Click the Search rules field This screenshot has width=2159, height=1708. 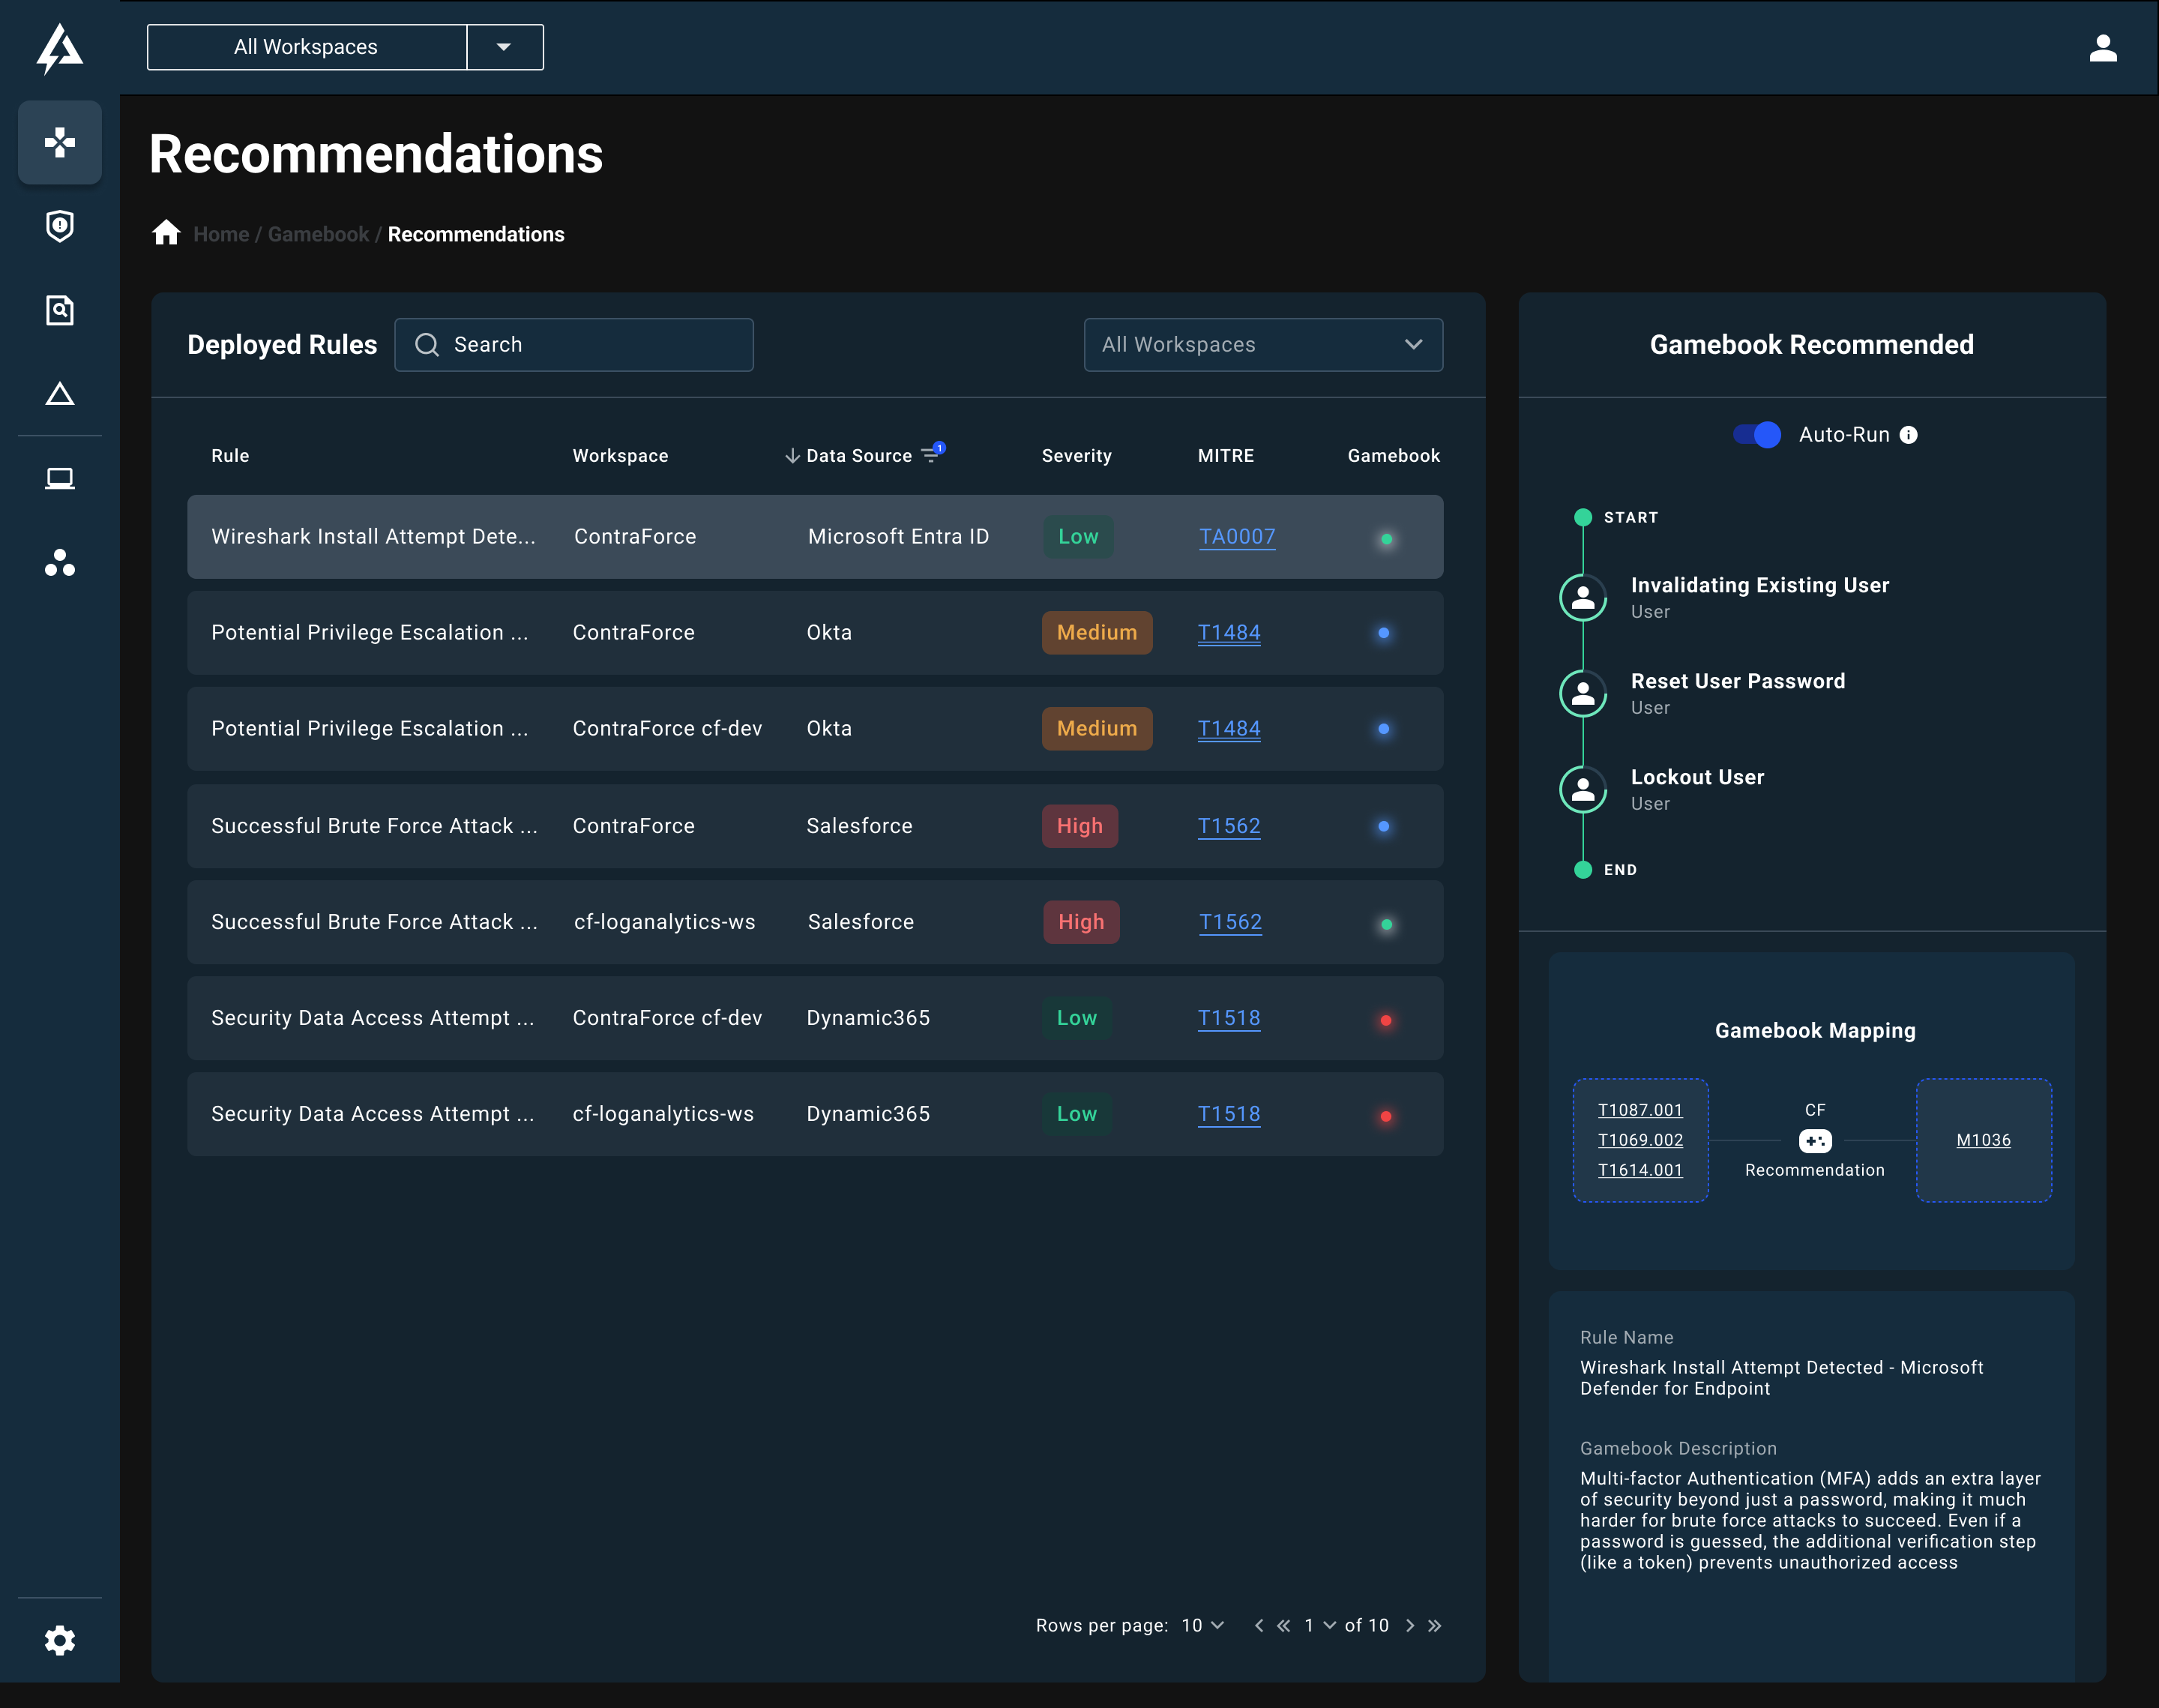(573, 345)
